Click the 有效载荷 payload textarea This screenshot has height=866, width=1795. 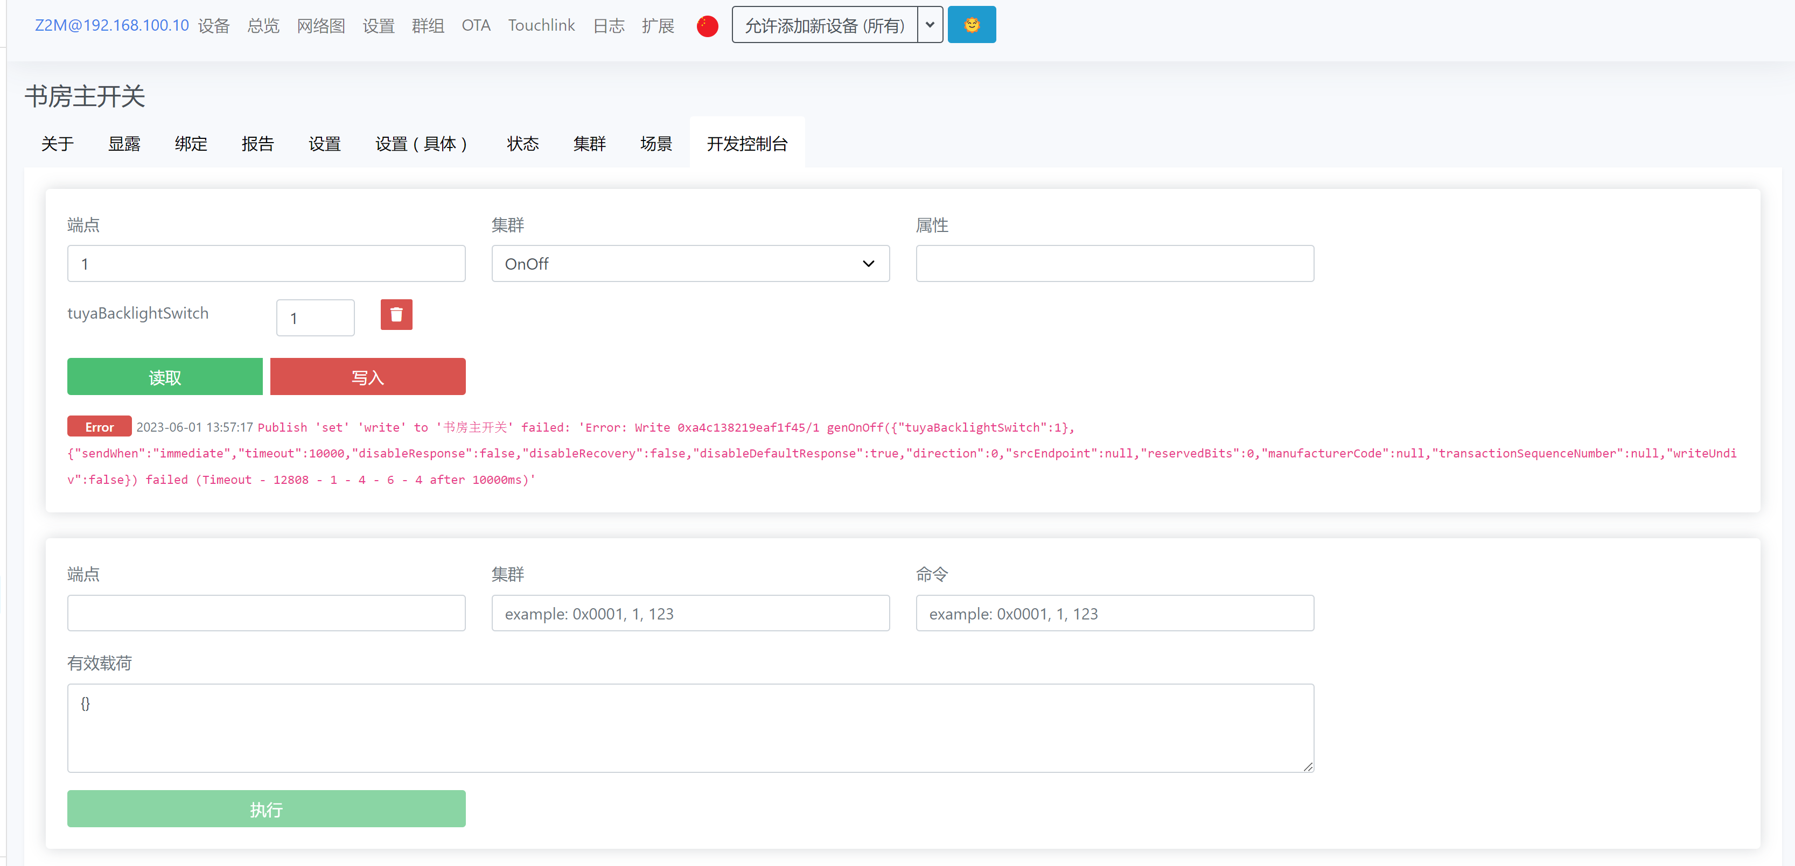tap(690, 728)
